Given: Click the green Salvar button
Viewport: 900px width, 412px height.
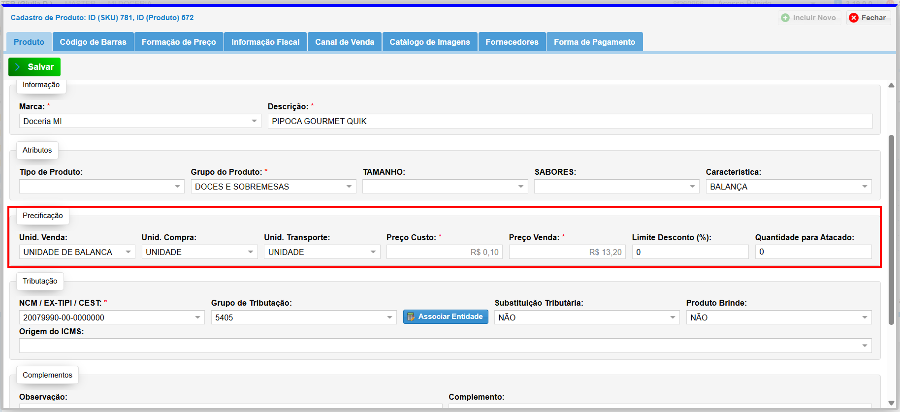Looking at the screenshot, I should (x=34, y=67).
